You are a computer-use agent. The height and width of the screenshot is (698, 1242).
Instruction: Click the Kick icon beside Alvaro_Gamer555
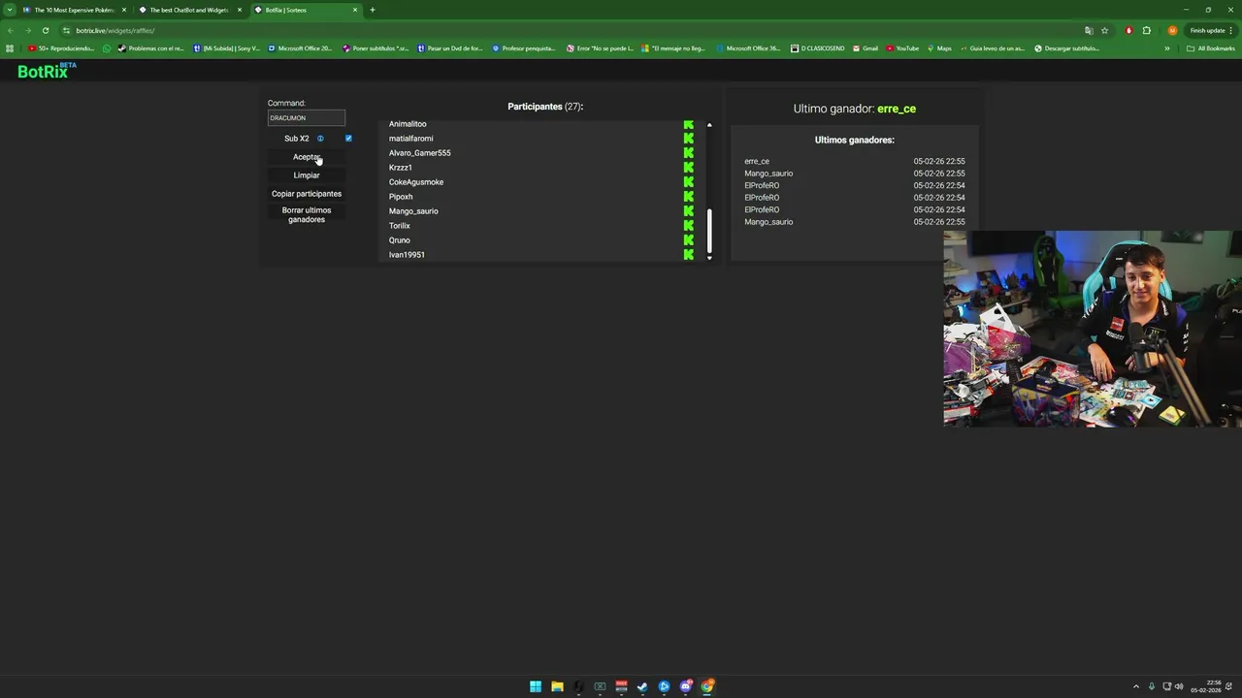point(688,153)
